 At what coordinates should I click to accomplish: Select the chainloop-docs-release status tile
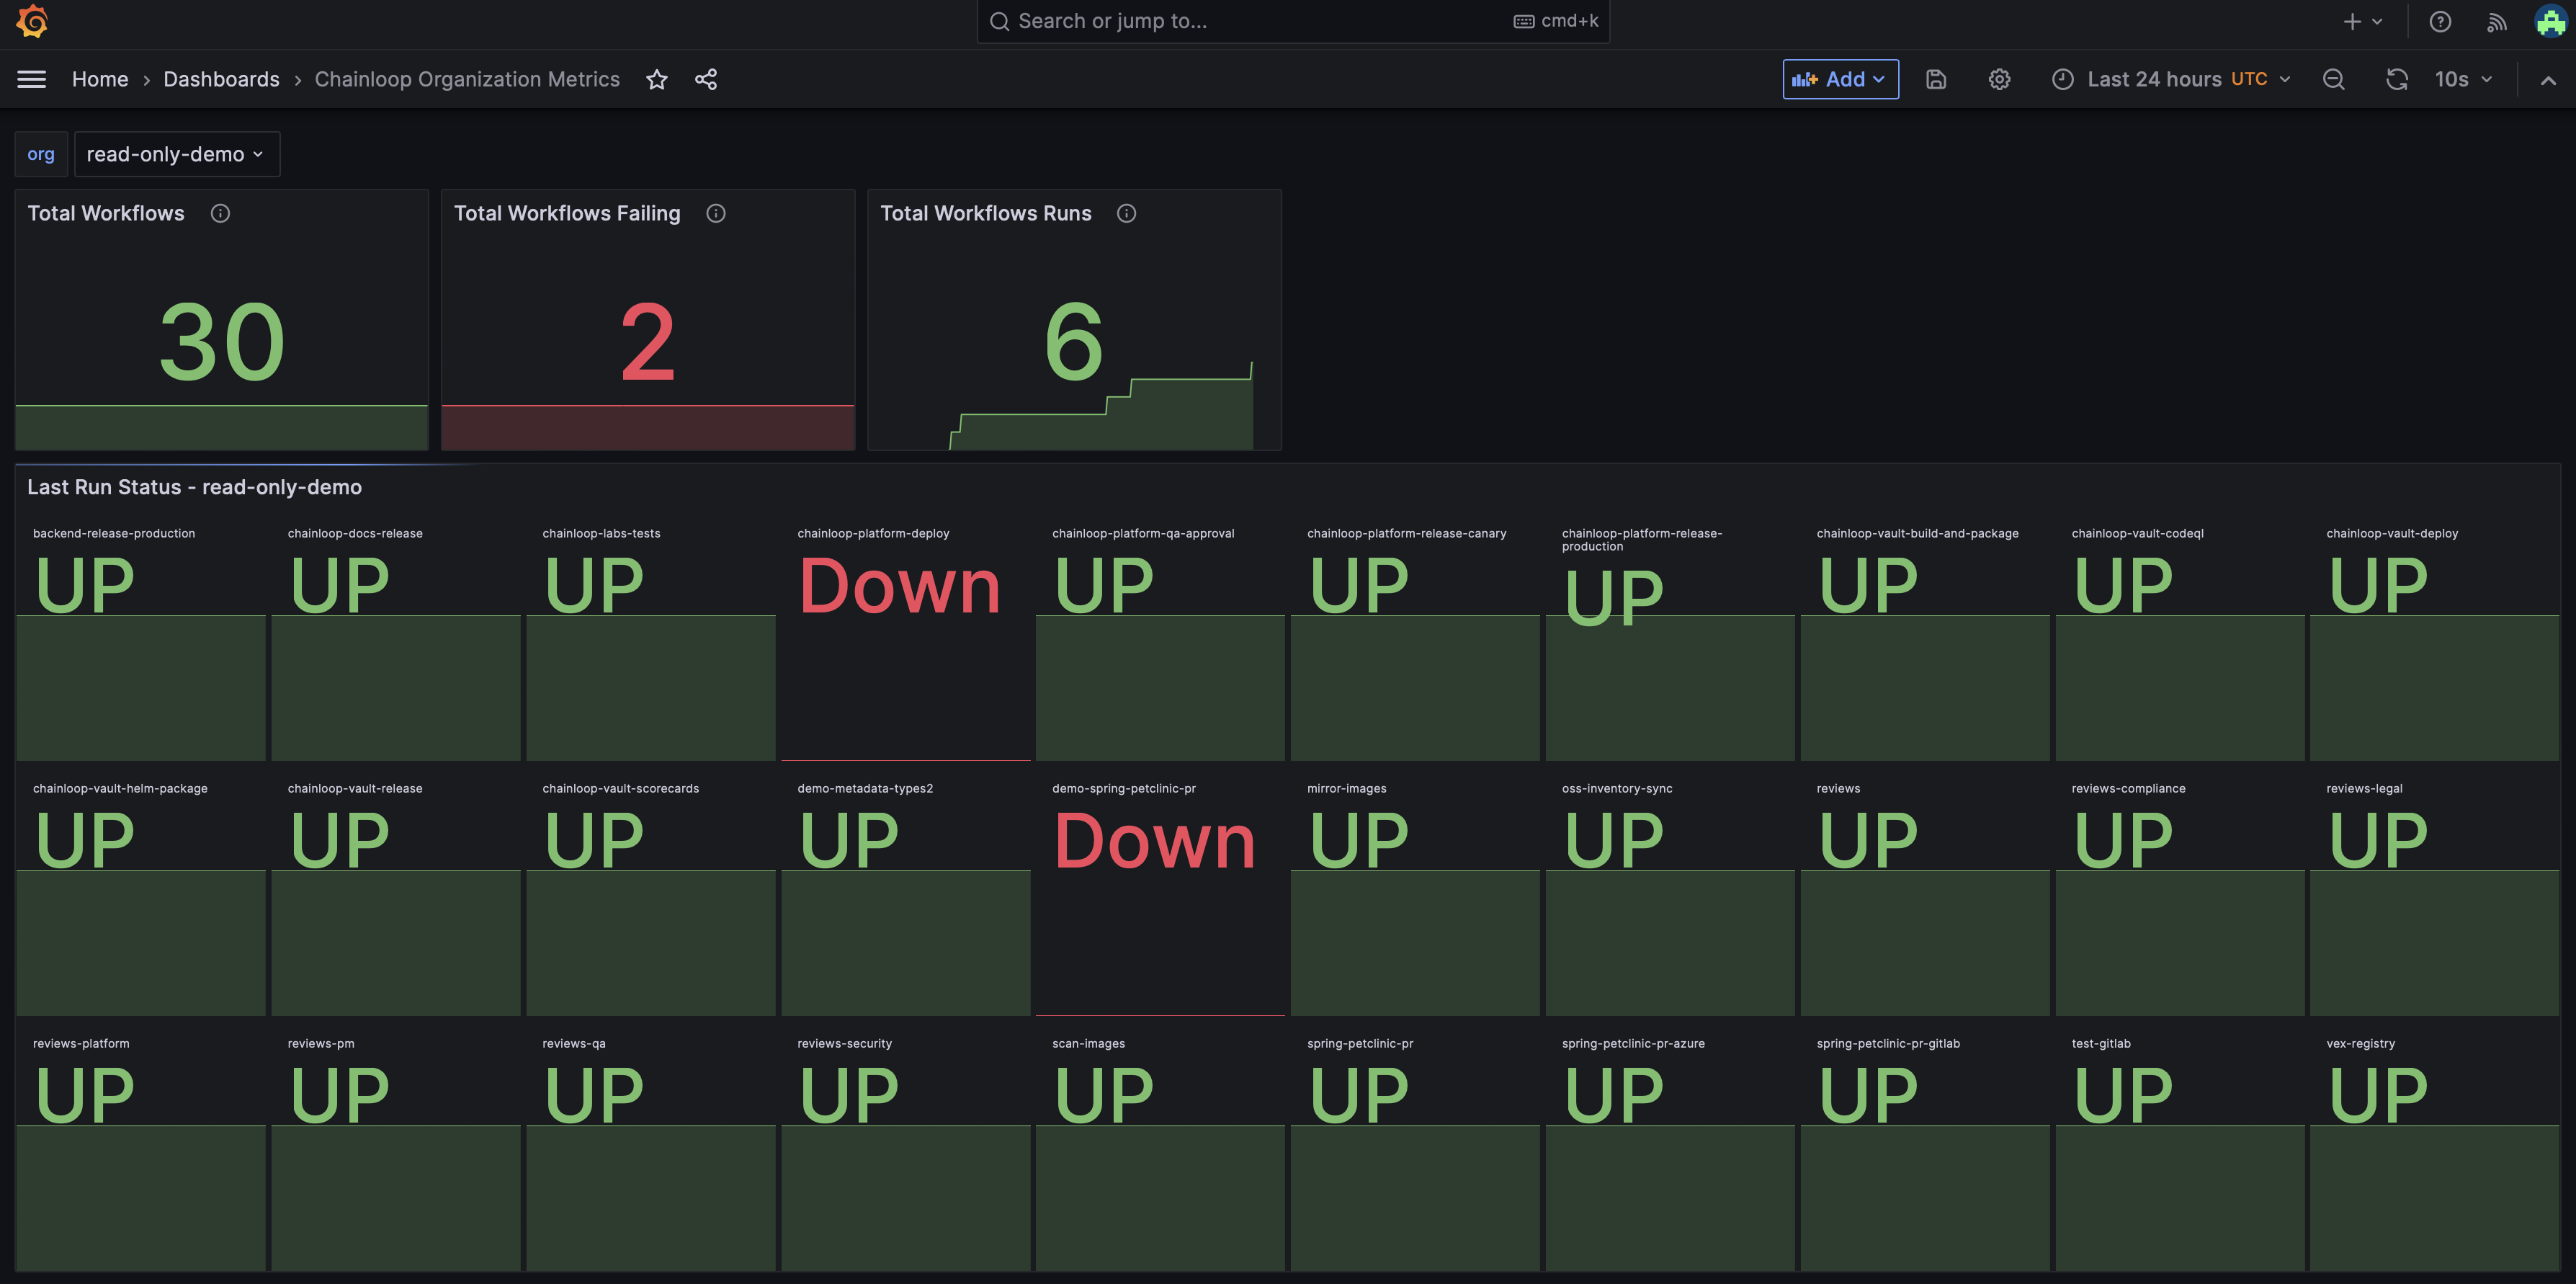(396, 640)
